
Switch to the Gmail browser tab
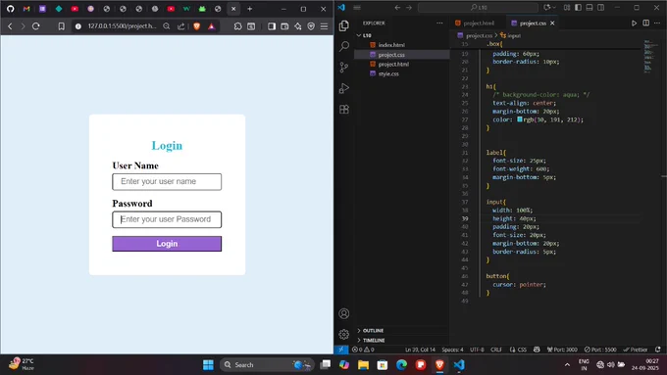point(26,9)
